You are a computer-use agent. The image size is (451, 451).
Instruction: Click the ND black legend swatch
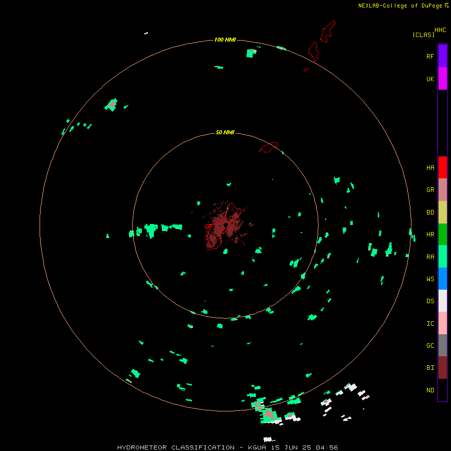point(442,390)
